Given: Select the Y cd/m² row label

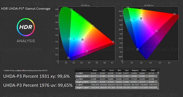Looking at the screenshot, I should 80,85.
